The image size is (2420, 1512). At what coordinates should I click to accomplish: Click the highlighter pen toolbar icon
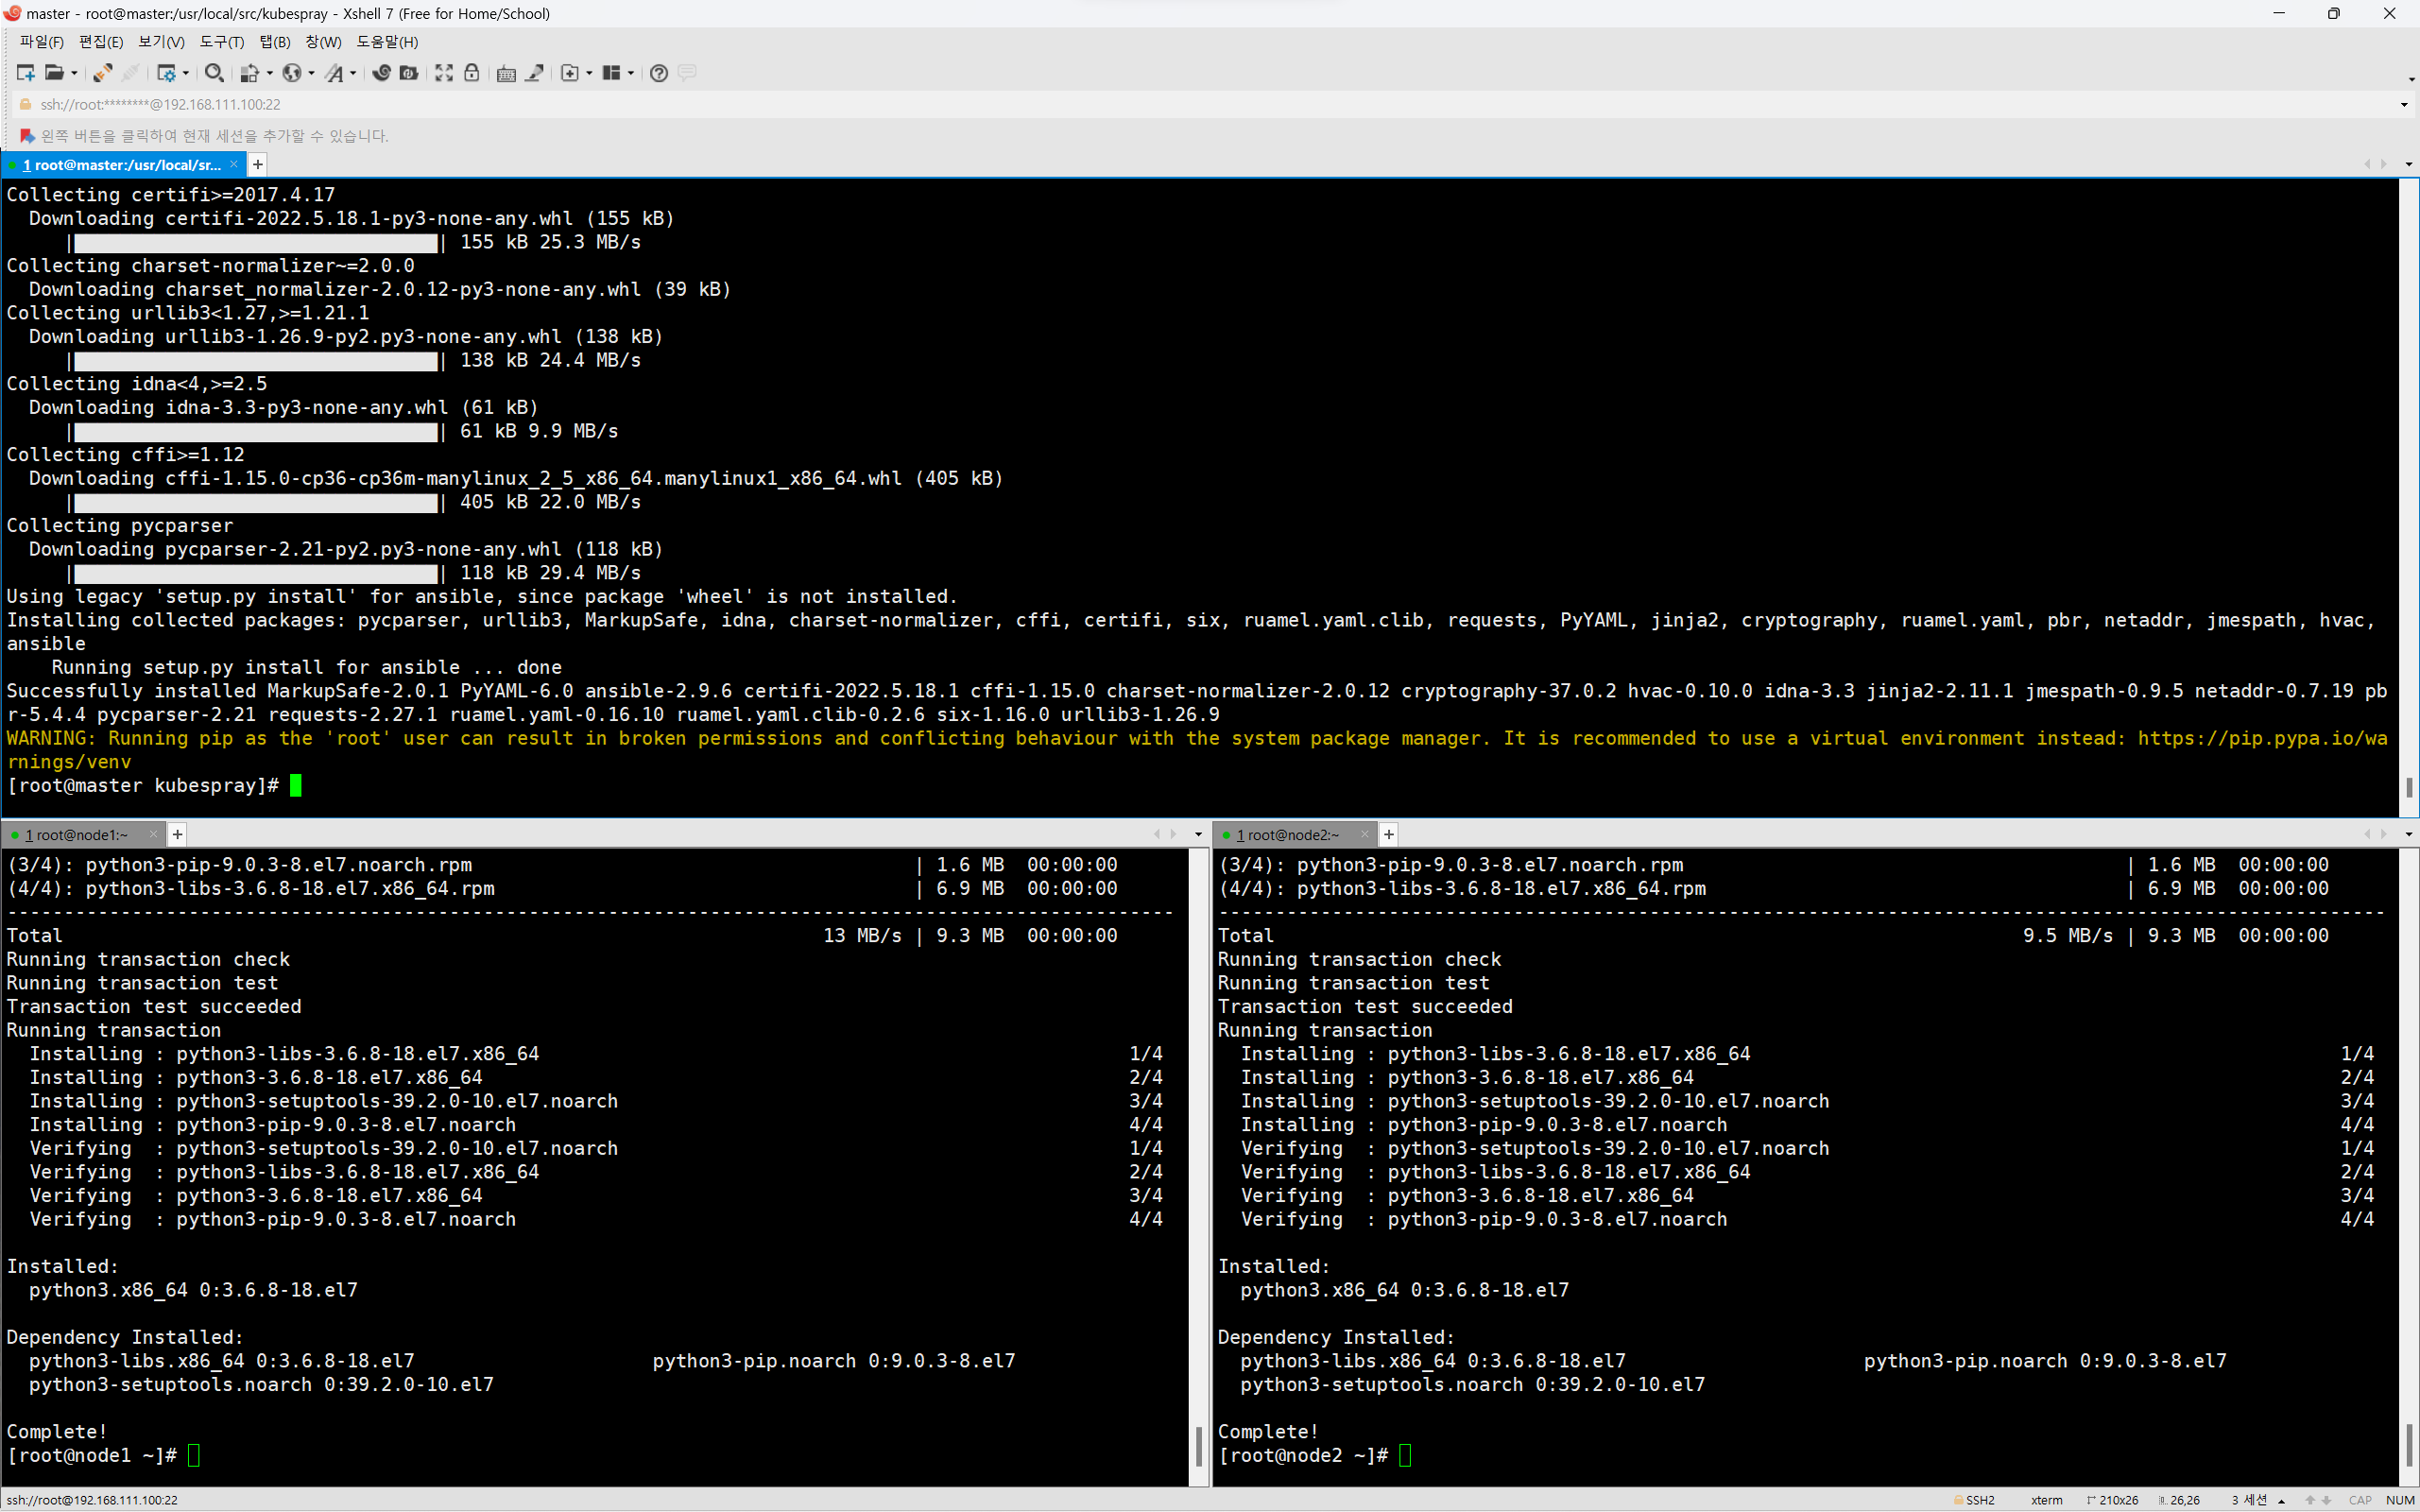(535, 73)
